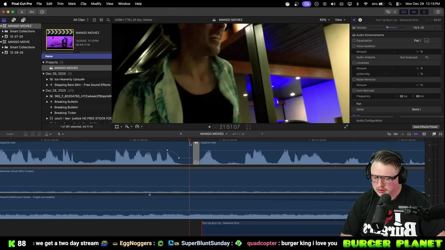Show or hide the Browser panel
Image resolution: width=445 pixels, height=250 pixels.
[x=404, y=12]
